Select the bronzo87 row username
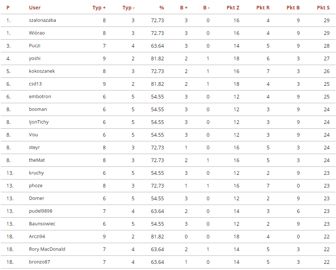This screenshot has width=336, height=270. click(x=40, y=262)
